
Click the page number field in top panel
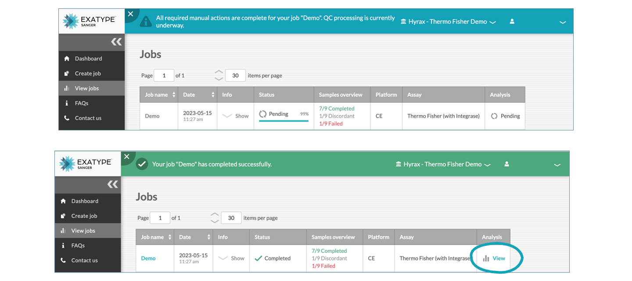pos(164,76)
